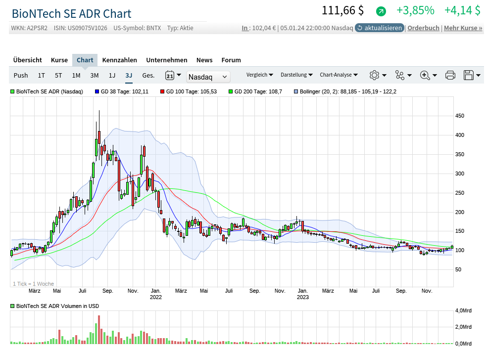Viewport: 486px width, 349px height.
Task: Click the US-Symbol: BNTX text
Action: [x=137, y=28]
